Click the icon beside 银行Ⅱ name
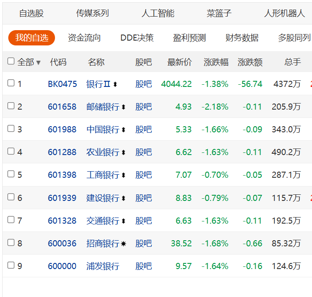Image resolution: width=312 pixels, height=297 pixels. [115, 84]
